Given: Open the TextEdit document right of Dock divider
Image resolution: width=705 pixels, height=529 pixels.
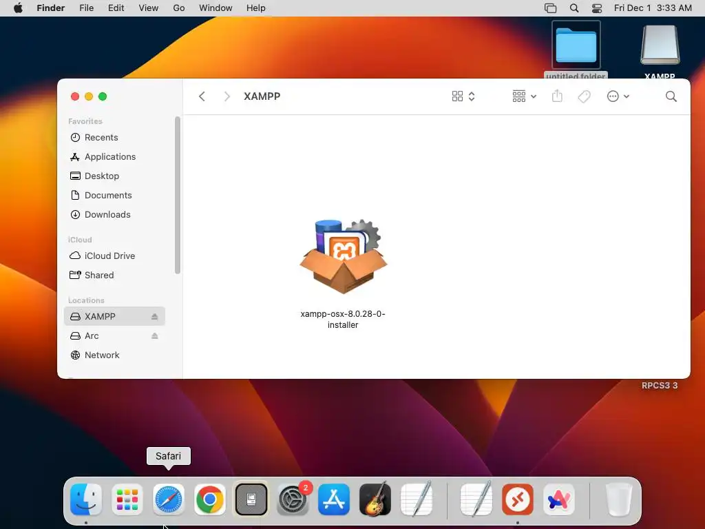Looking at the screenshot, I should (x=476, y=499).
